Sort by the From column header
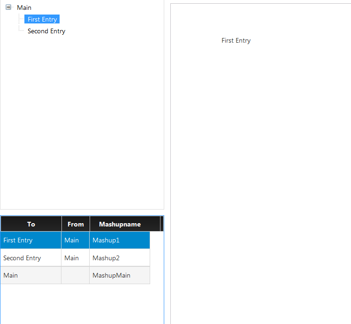Viewport: 351px width, 324px height. click(76, 224)
